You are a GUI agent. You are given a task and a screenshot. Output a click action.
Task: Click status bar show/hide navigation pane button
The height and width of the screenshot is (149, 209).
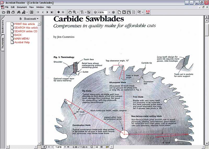pyautogui.click(x=44, y=147)
